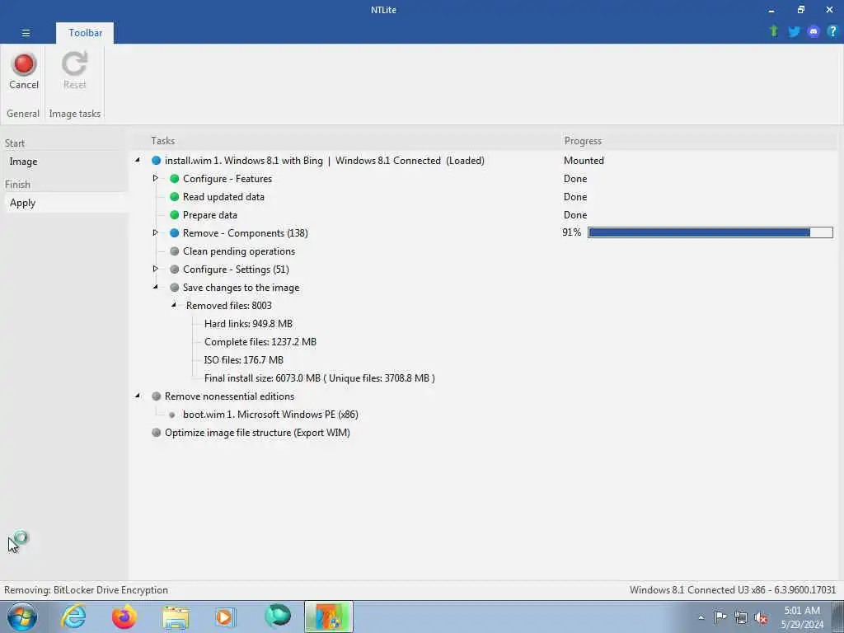Viewport: 844px width, 633px height.
Task: Click the Action Center flag tray icon
Action: 720,617
